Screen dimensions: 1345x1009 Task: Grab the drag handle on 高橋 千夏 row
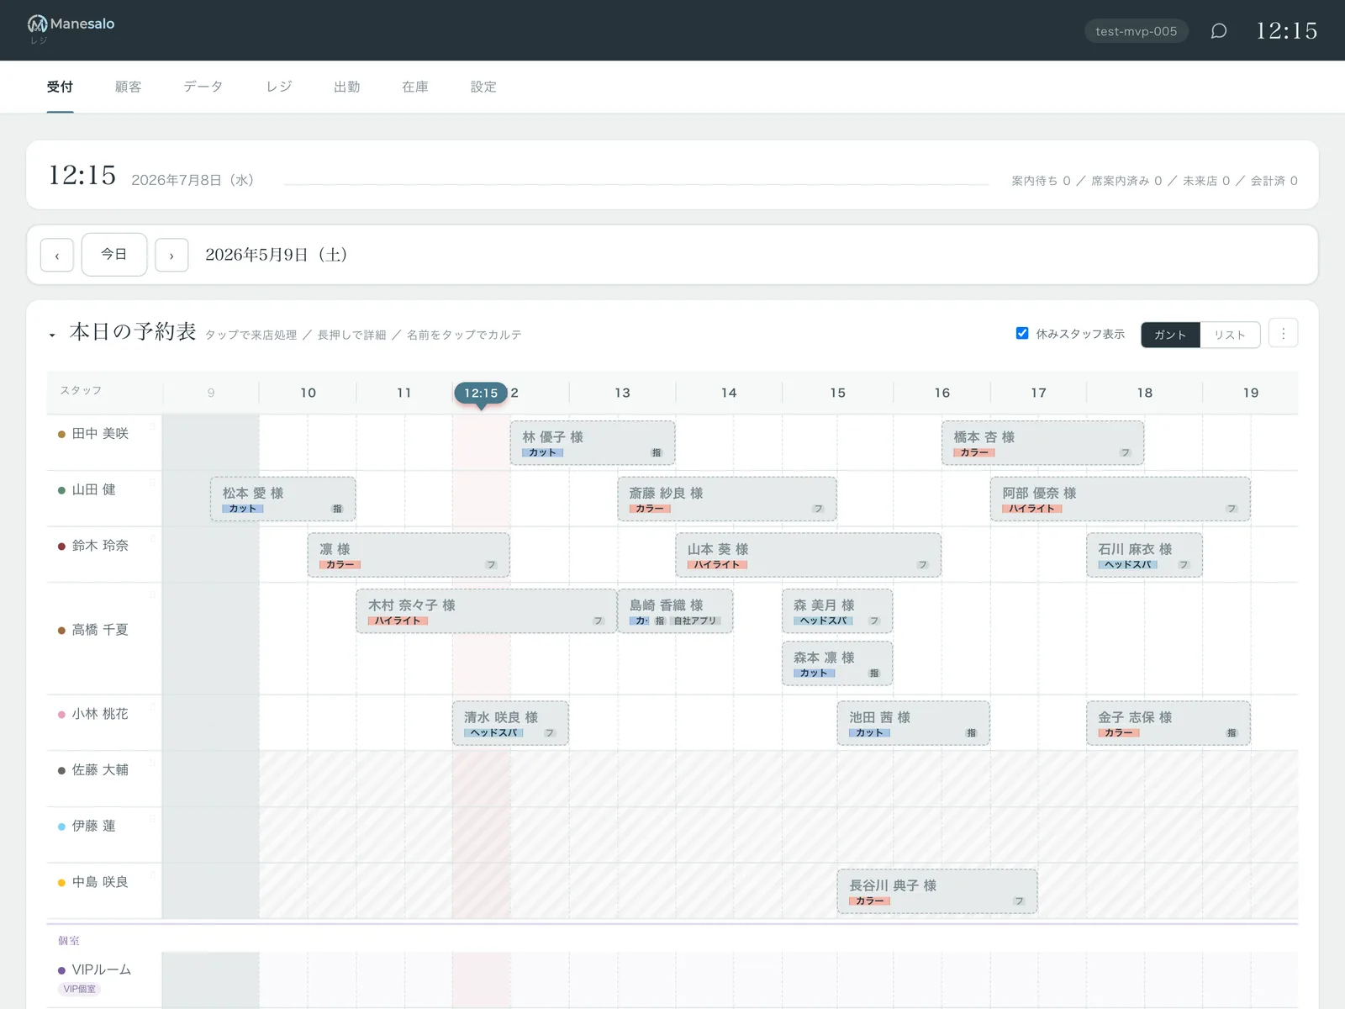pyautogui.click(x=152, y=595)
